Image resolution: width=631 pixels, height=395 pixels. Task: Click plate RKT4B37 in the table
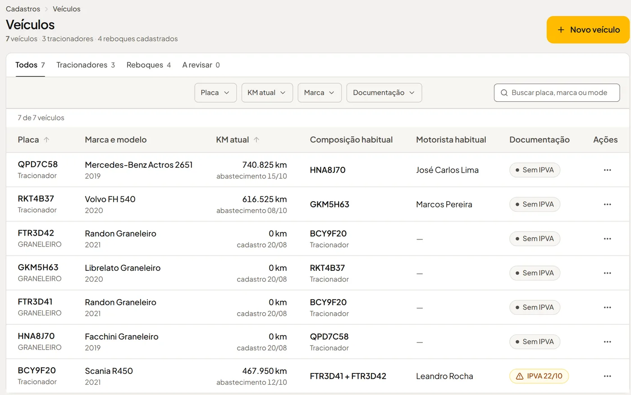[36, 199]
